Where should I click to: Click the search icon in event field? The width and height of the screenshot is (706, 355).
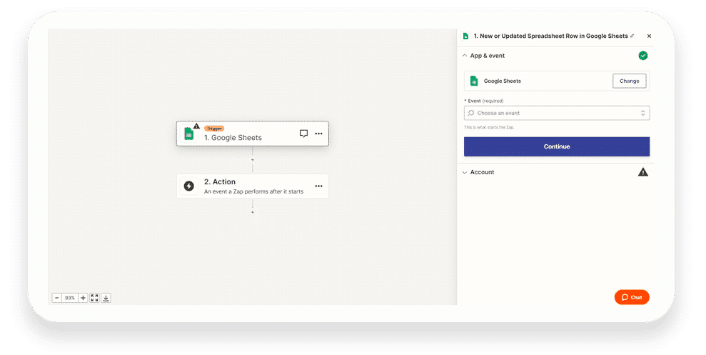[471, 113]
